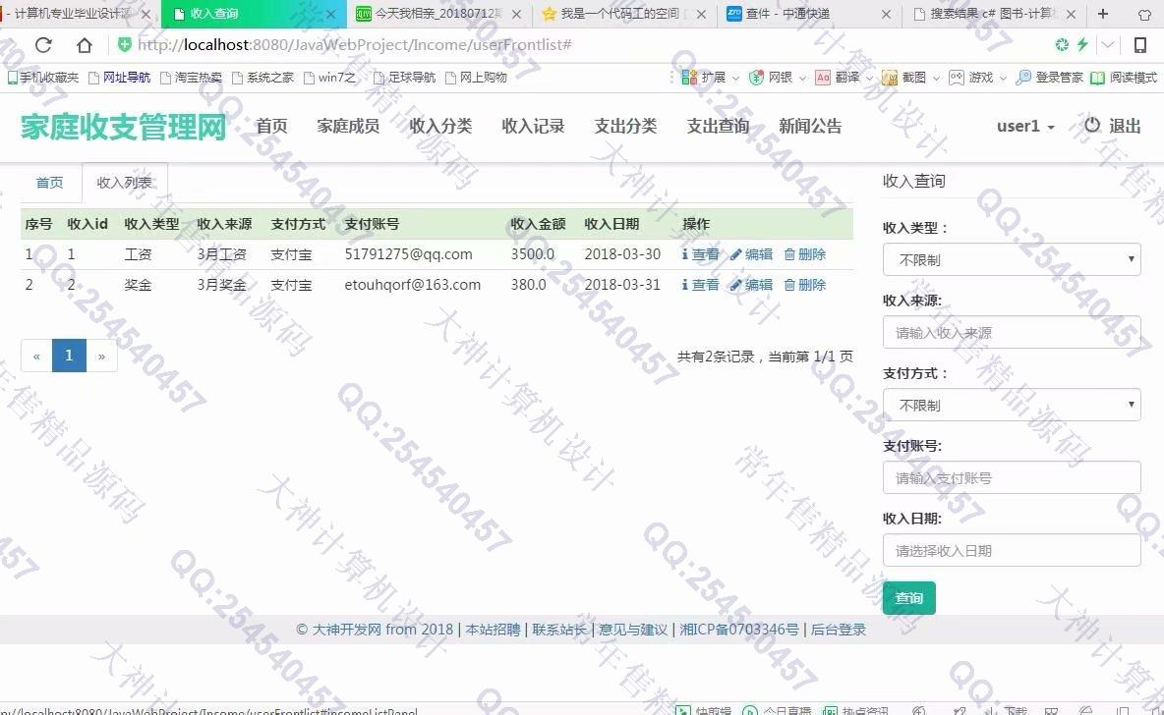This screenshot has width=1164, height=715.
Task: Open the 网址导航 bookmark
Action: coord(120,78)
